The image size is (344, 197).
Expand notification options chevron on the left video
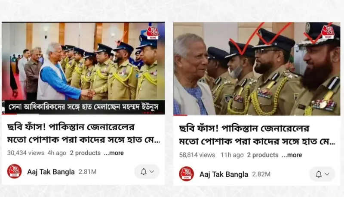tap(152, 172)
